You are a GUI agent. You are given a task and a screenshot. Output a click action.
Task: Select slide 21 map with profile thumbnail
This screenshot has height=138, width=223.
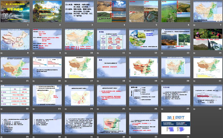(208, 67)
